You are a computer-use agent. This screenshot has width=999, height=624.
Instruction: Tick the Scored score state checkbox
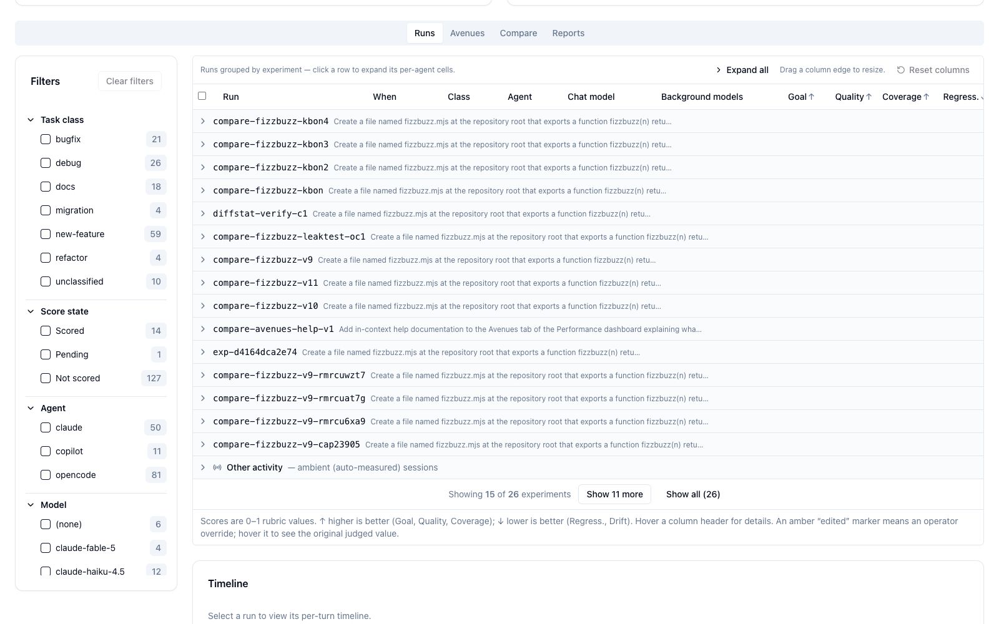tap(46, 331)
